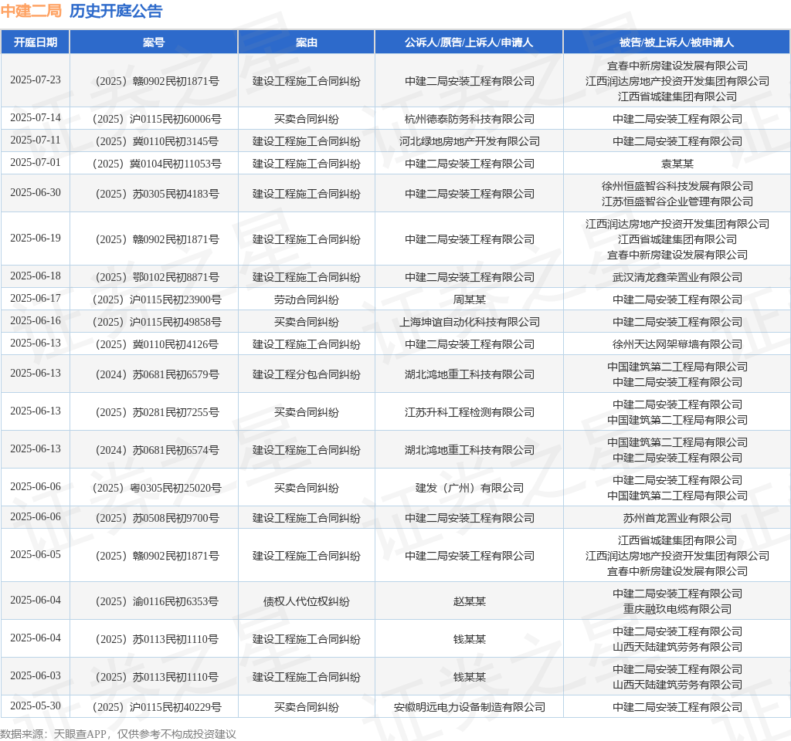Click the 中建二局 title text
Viewport: 791px width, 741px height.
[31, 11]
